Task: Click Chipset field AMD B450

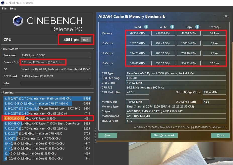Action: [176, 111]
